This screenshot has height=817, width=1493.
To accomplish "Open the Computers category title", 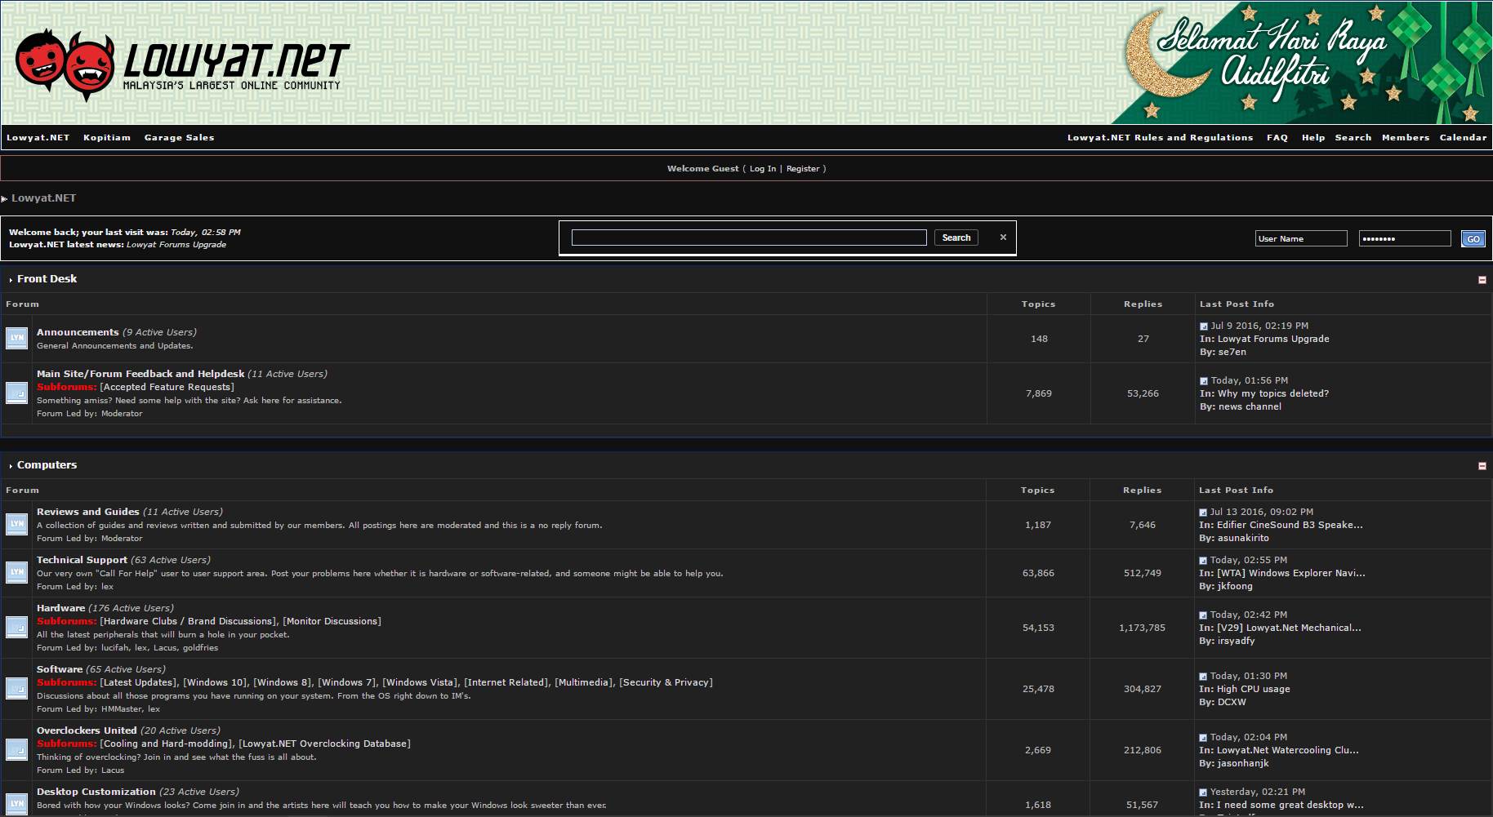I will [x=47, y=465].
